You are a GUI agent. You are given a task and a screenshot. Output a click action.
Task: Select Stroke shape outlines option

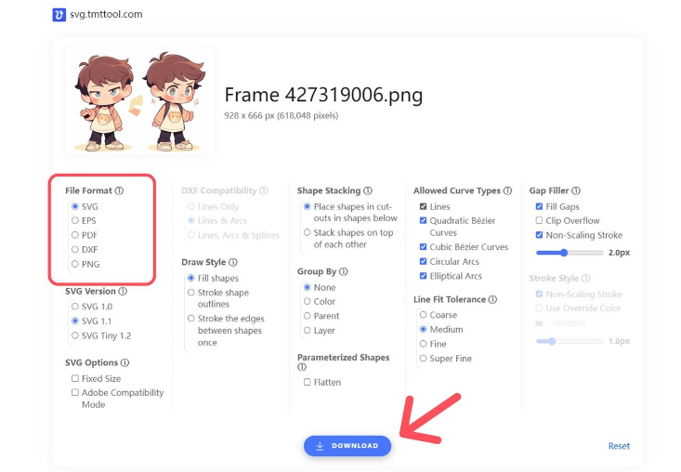(191, 293)
